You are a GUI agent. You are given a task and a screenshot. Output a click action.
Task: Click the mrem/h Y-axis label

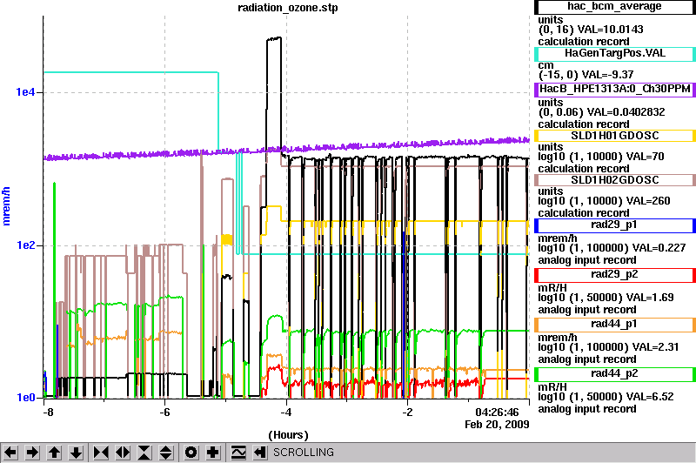[x=6, y=206]
